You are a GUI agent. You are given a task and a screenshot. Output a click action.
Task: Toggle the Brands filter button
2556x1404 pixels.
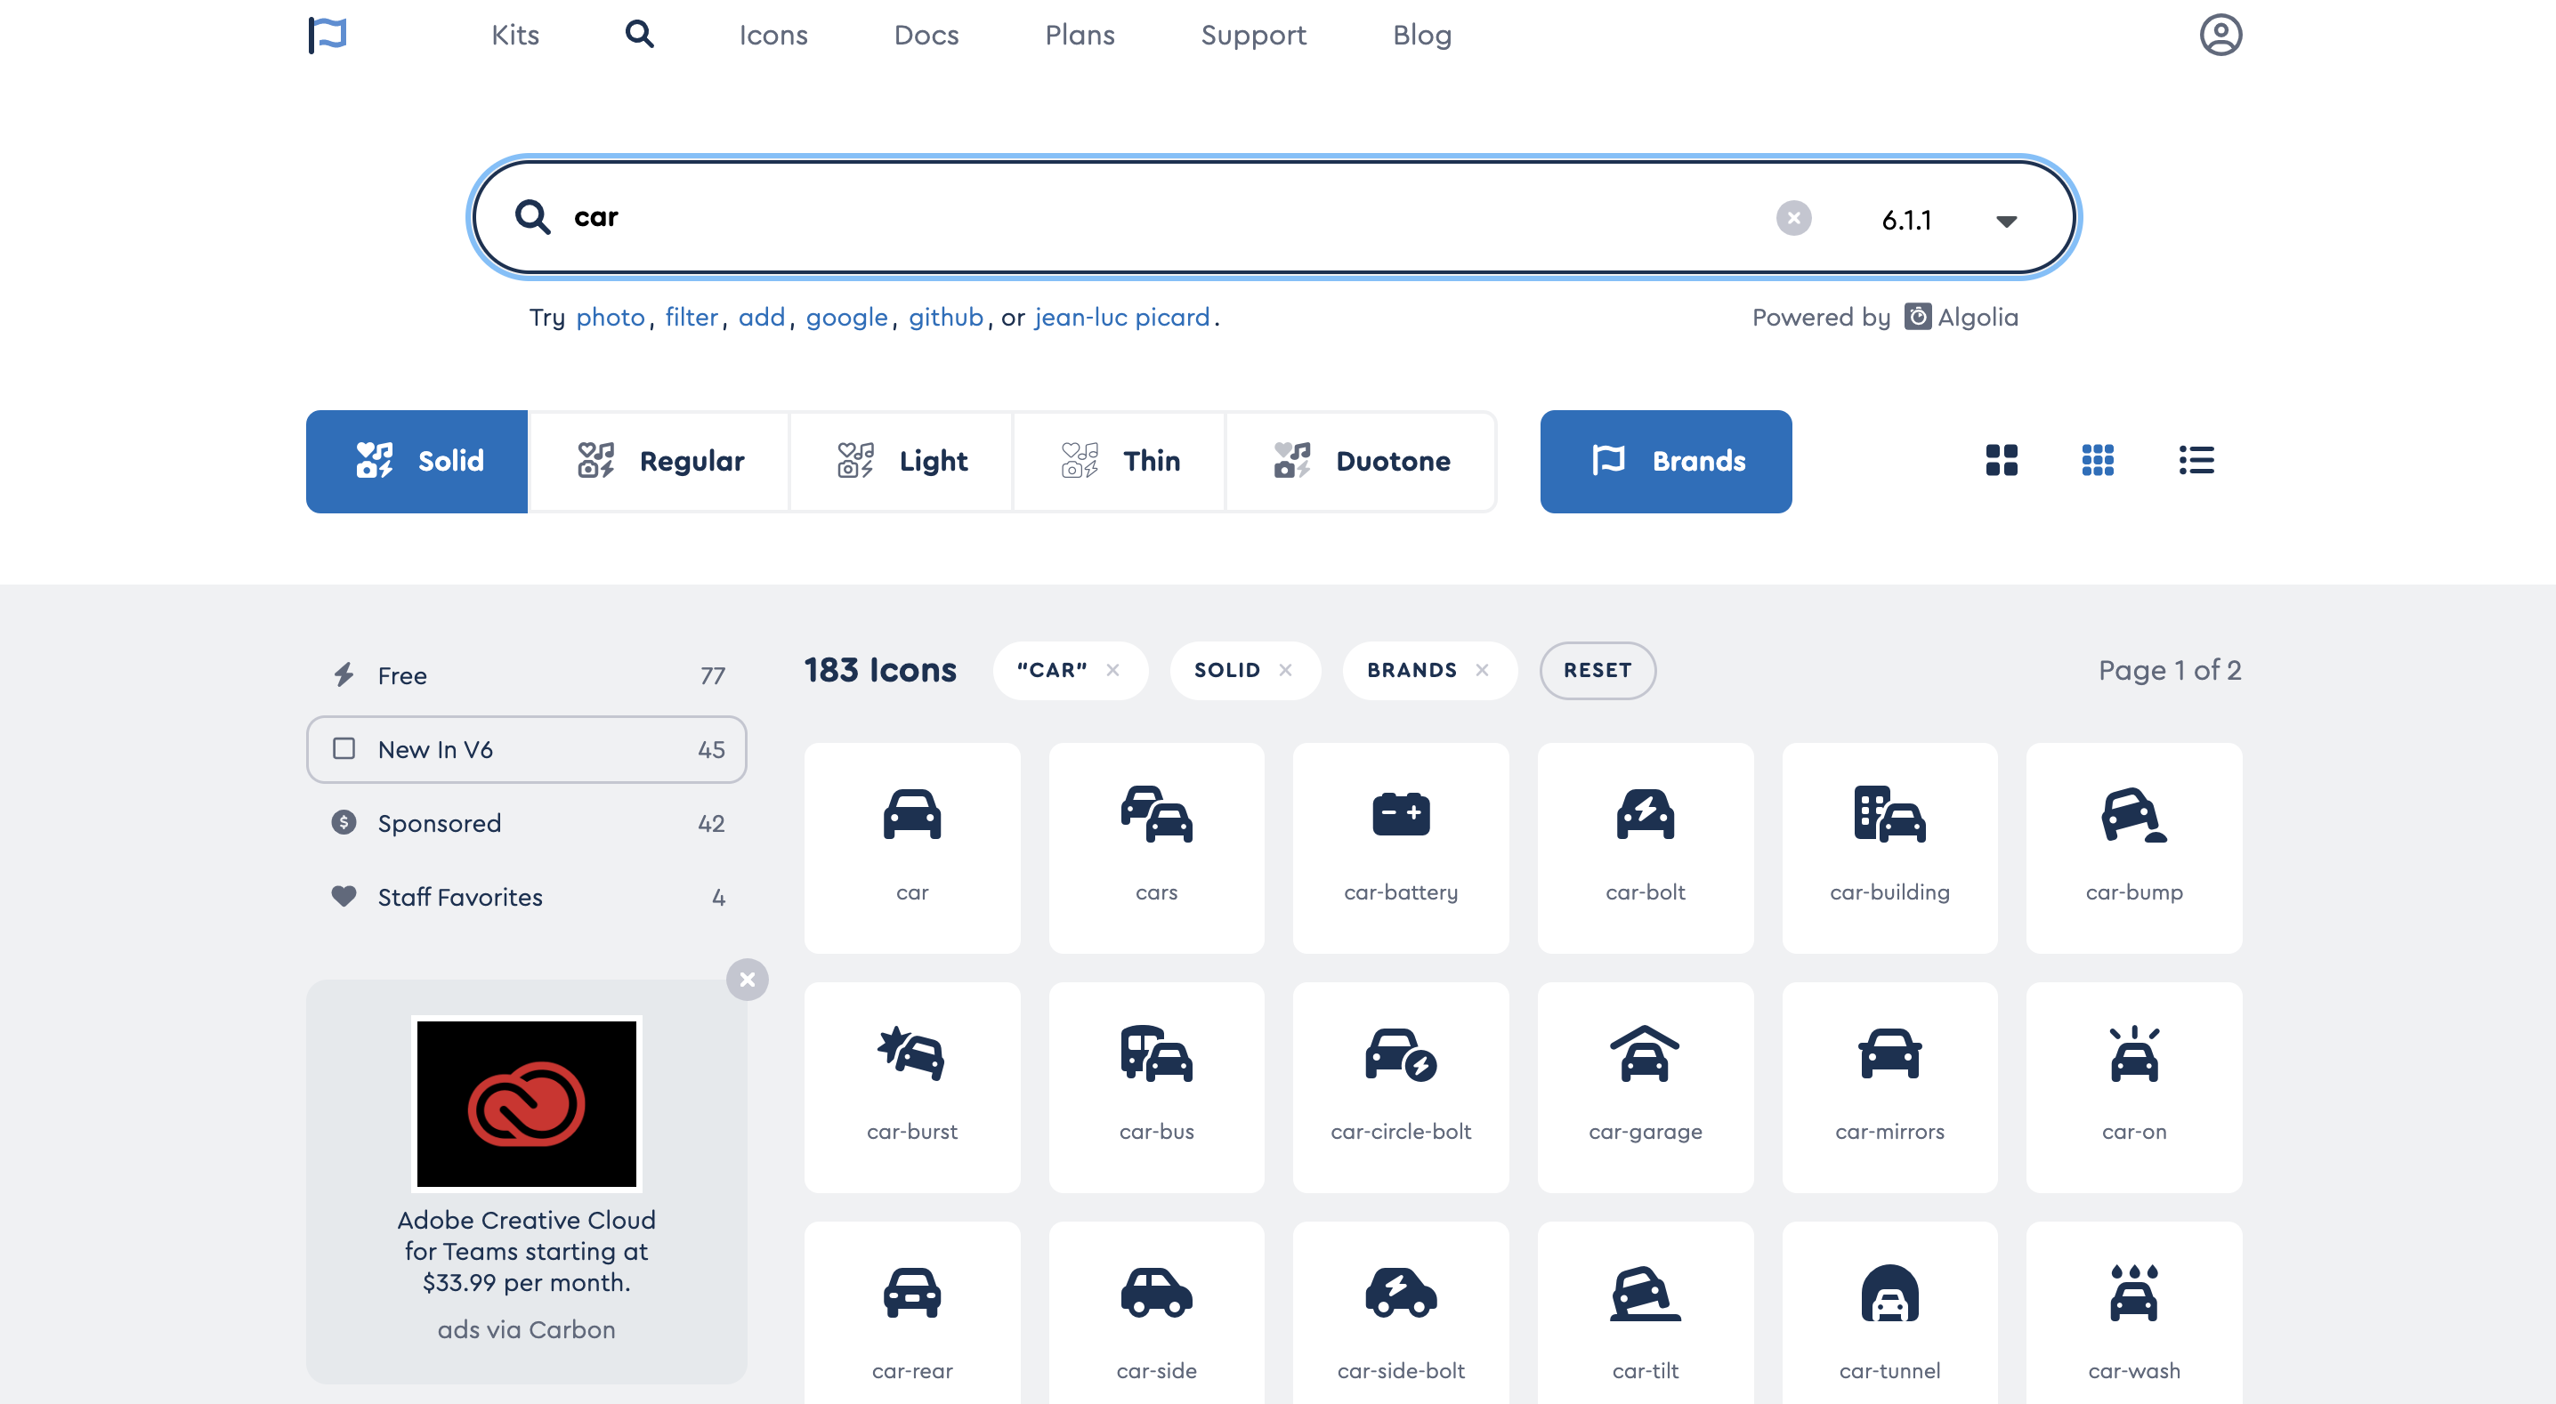click(x=1665, y=462)
